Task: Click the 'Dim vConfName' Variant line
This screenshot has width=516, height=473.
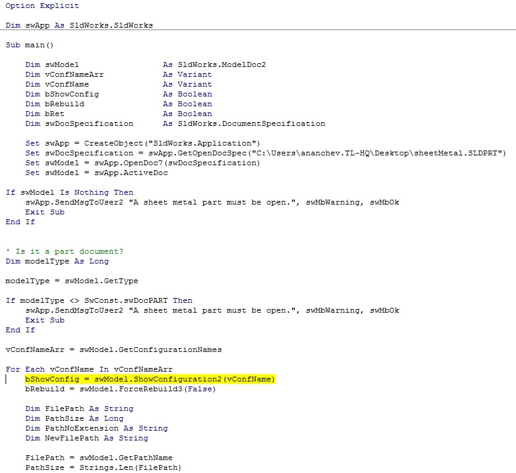Action: click(119, 85)
